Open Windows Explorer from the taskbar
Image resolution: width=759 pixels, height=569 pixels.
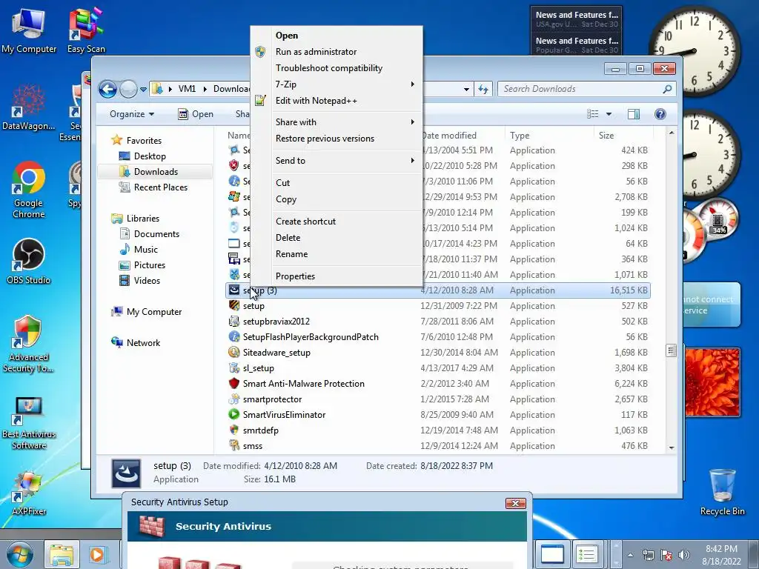62,554
